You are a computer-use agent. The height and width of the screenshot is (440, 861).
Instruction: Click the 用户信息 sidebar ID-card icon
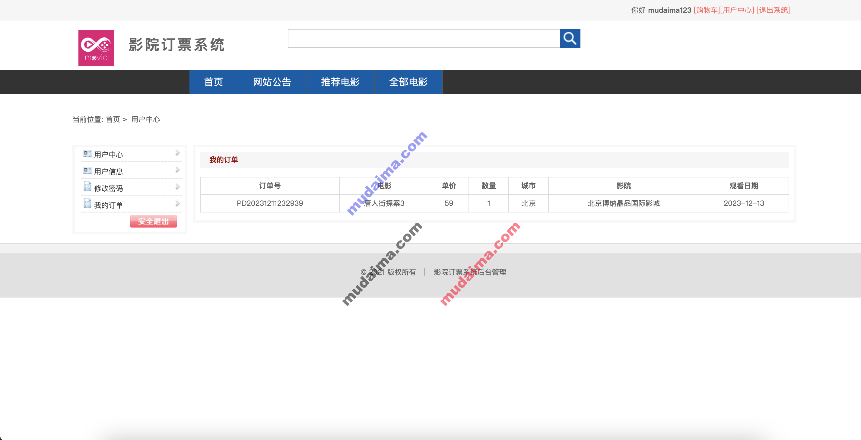pos(87,171)
